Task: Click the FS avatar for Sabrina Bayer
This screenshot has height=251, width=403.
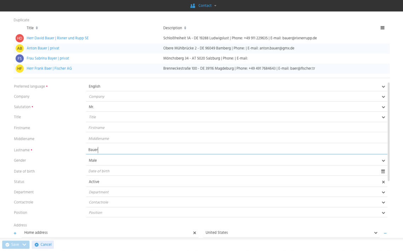Action: 19,58
